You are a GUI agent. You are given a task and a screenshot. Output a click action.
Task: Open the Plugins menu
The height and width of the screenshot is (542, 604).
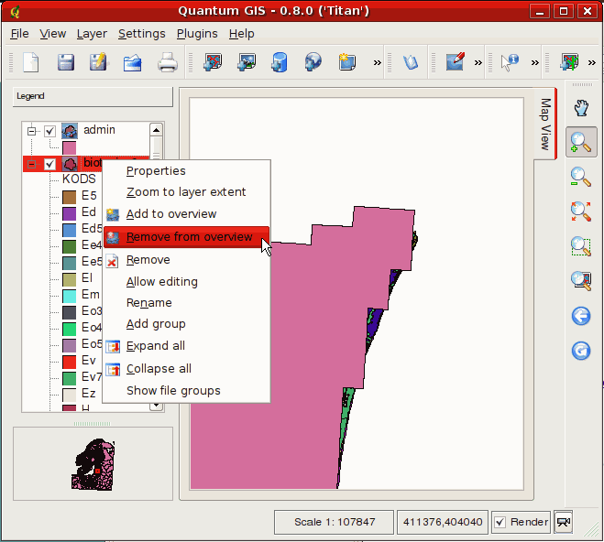197,34
